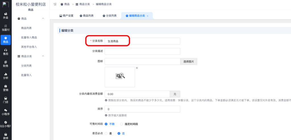Remove the icon image with the × mark
This screenshot has width=291, height=140.
tap(137, 68)
